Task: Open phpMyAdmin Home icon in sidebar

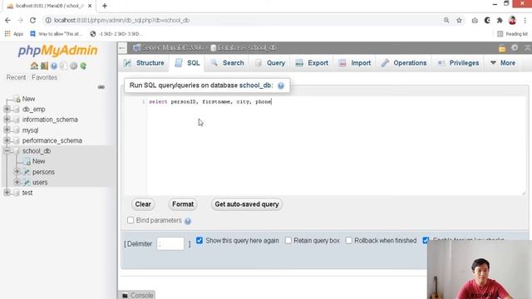Action: (34, 66)
